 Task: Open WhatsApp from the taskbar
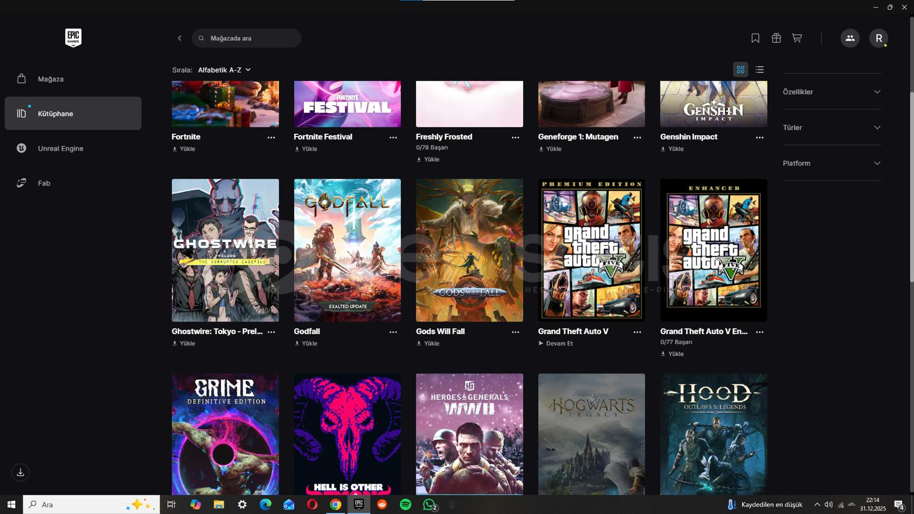coord(429,504)
